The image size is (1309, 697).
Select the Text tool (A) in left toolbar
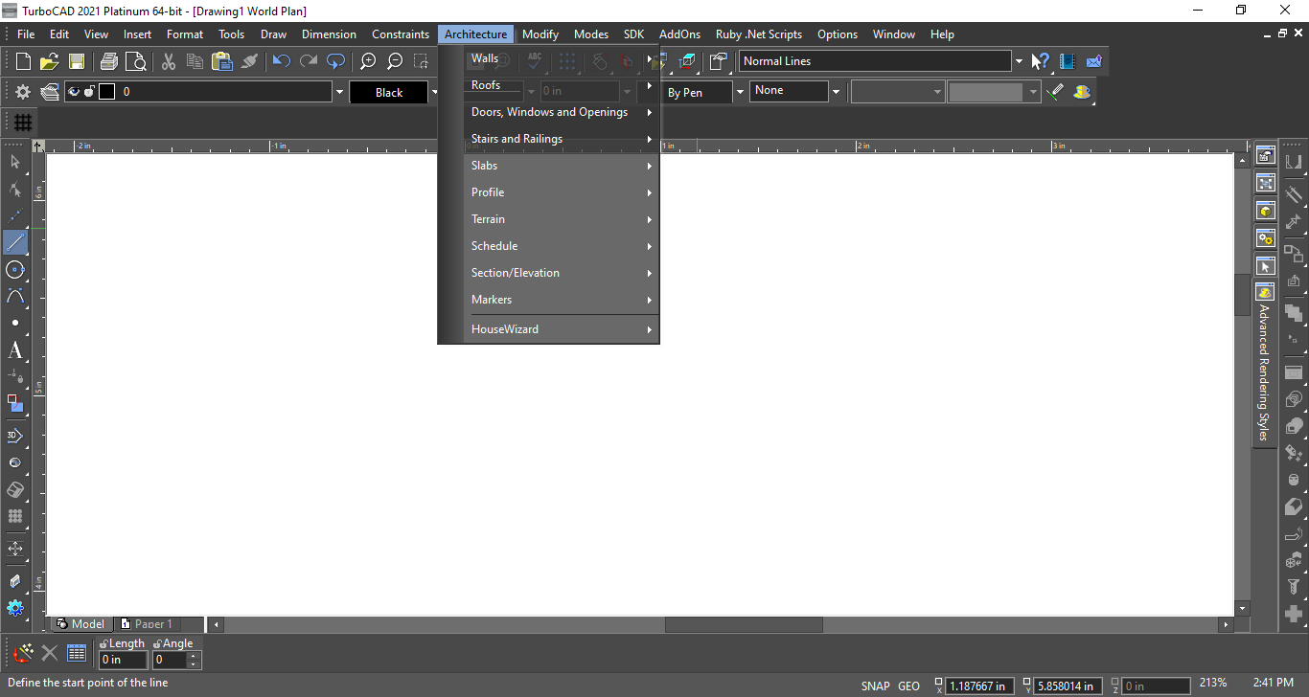[15, 350]
